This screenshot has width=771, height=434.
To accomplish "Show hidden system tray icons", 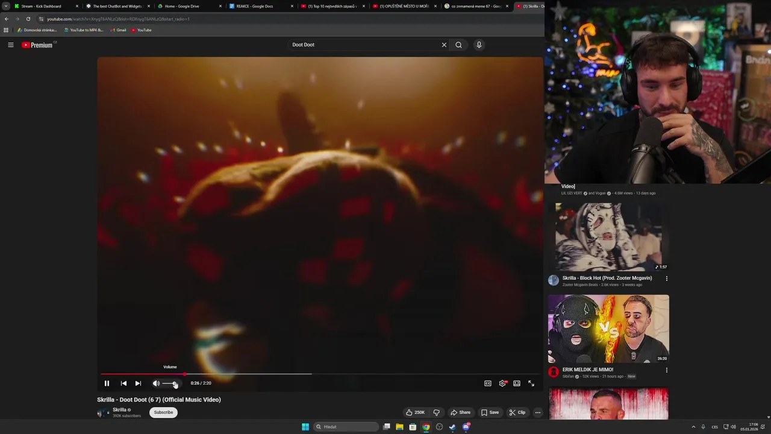I will pos(693,427).
